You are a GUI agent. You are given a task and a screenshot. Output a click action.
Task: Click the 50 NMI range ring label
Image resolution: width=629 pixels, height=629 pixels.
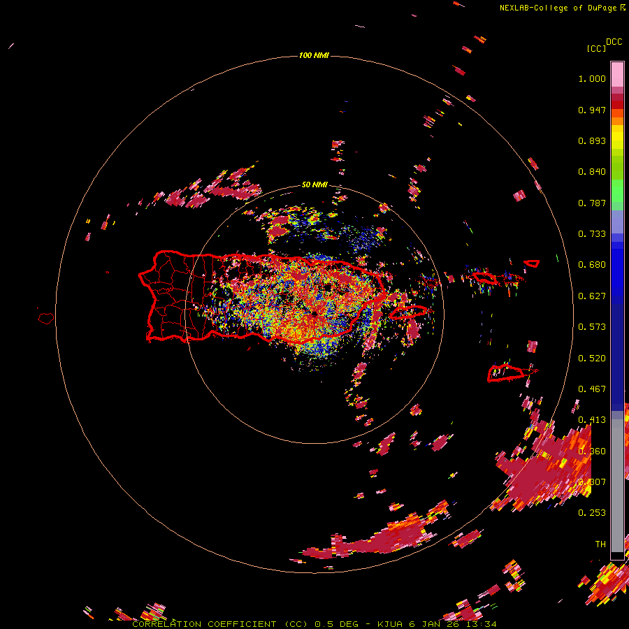tap(314, 185)
